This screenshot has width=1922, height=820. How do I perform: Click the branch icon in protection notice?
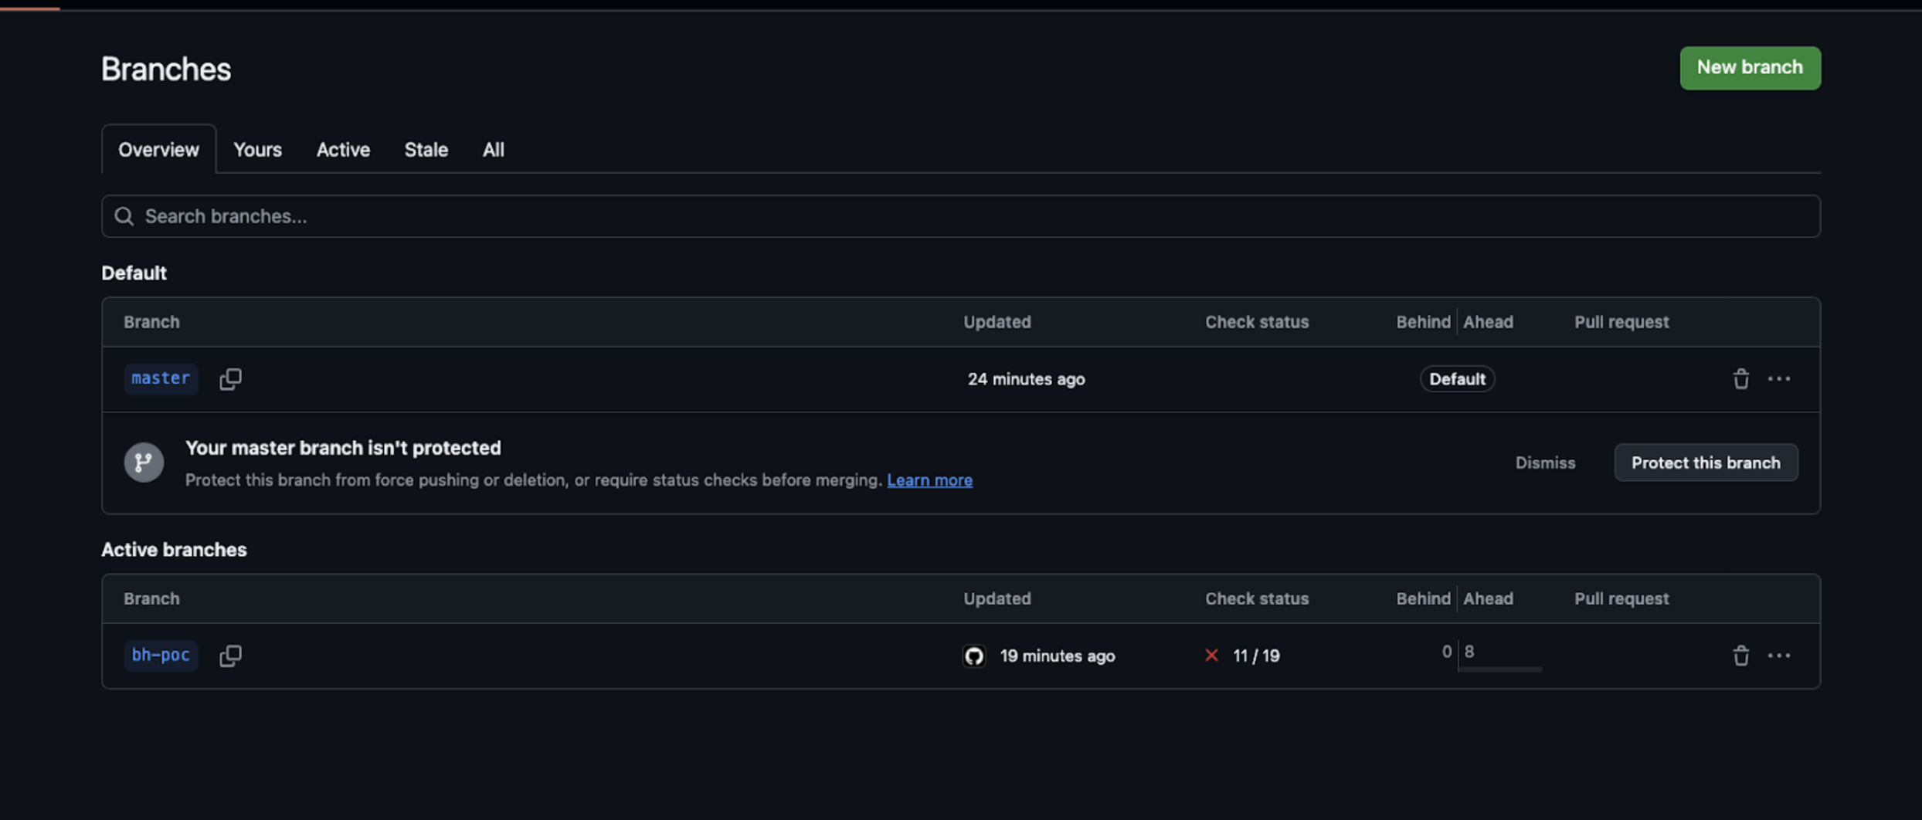point(144,463)
